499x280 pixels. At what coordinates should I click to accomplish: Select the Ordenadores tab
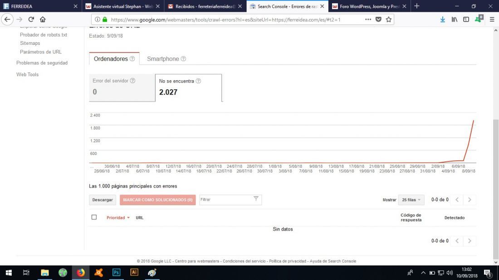point(114,59)
